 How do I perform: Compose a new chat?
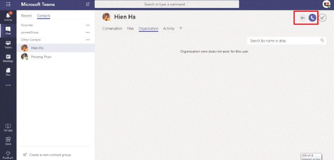click(88, 4)
